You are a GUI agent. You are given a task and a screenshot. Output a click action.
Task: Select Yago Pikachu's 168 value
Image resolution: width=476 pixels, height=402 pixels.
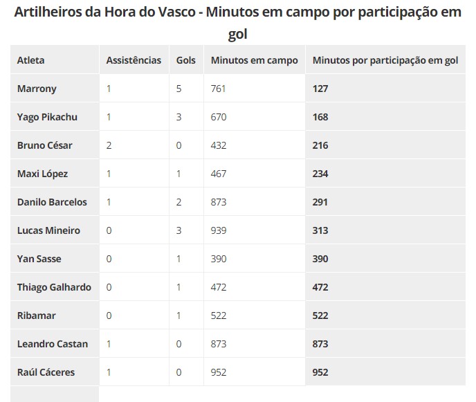(x=320, y=117)
